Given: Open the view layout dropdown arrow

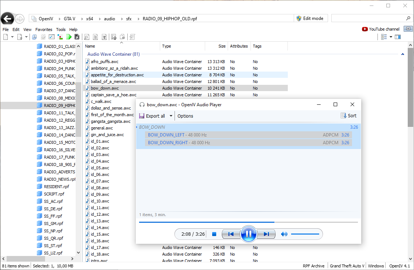Looking at the screenshot, I should click(x=391, y=37).
